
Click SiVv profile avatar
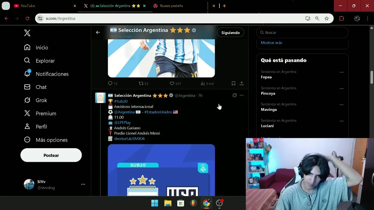click(29, 184)
